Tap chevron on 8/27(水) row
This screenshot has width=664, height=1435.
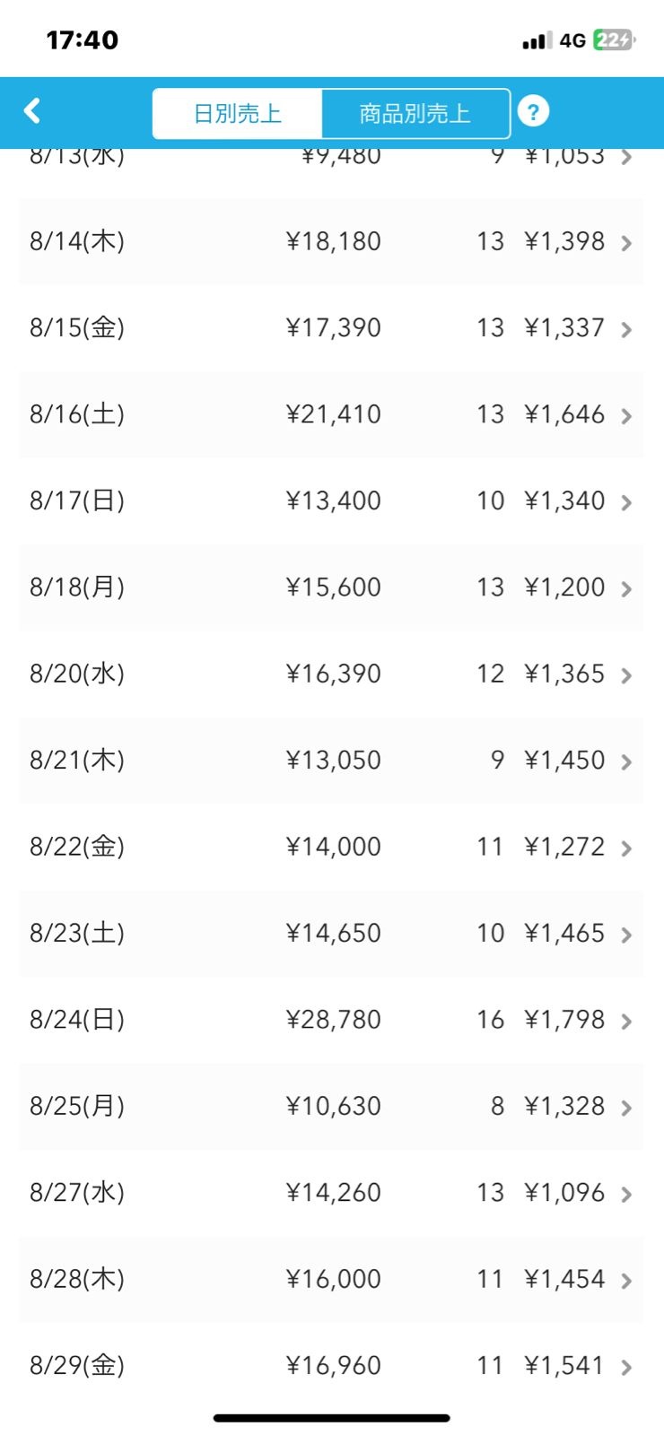coord(626,1195)
